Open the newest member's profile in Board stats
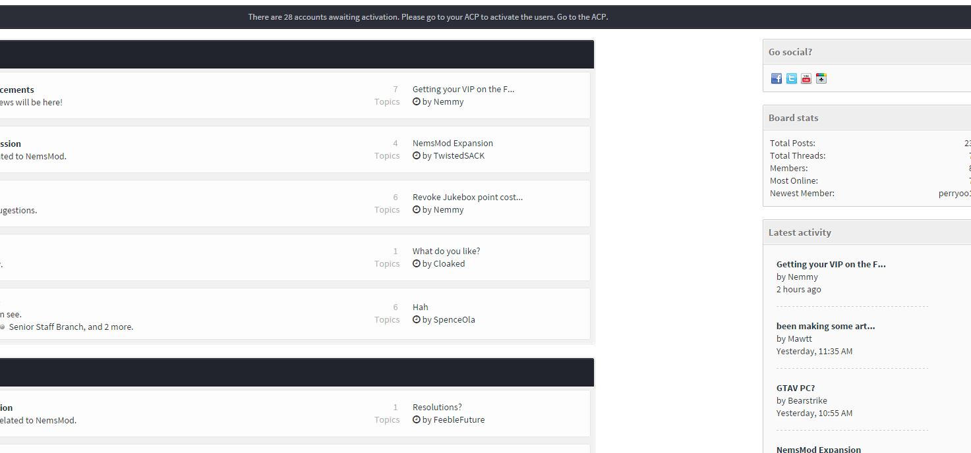This screenshot has width=971, height=453. tap(954, 193)
